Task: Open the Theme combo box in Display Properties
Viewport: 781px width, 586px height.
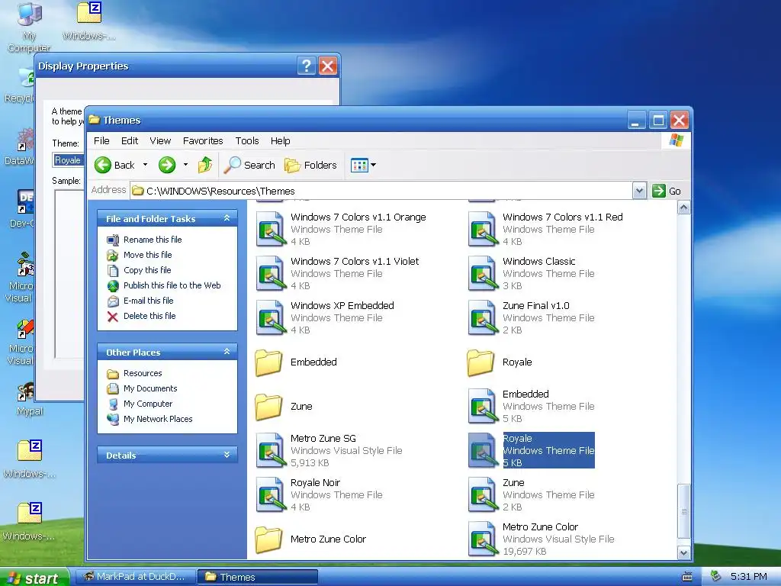Action: pyautogui.click(x=68, y=160)
